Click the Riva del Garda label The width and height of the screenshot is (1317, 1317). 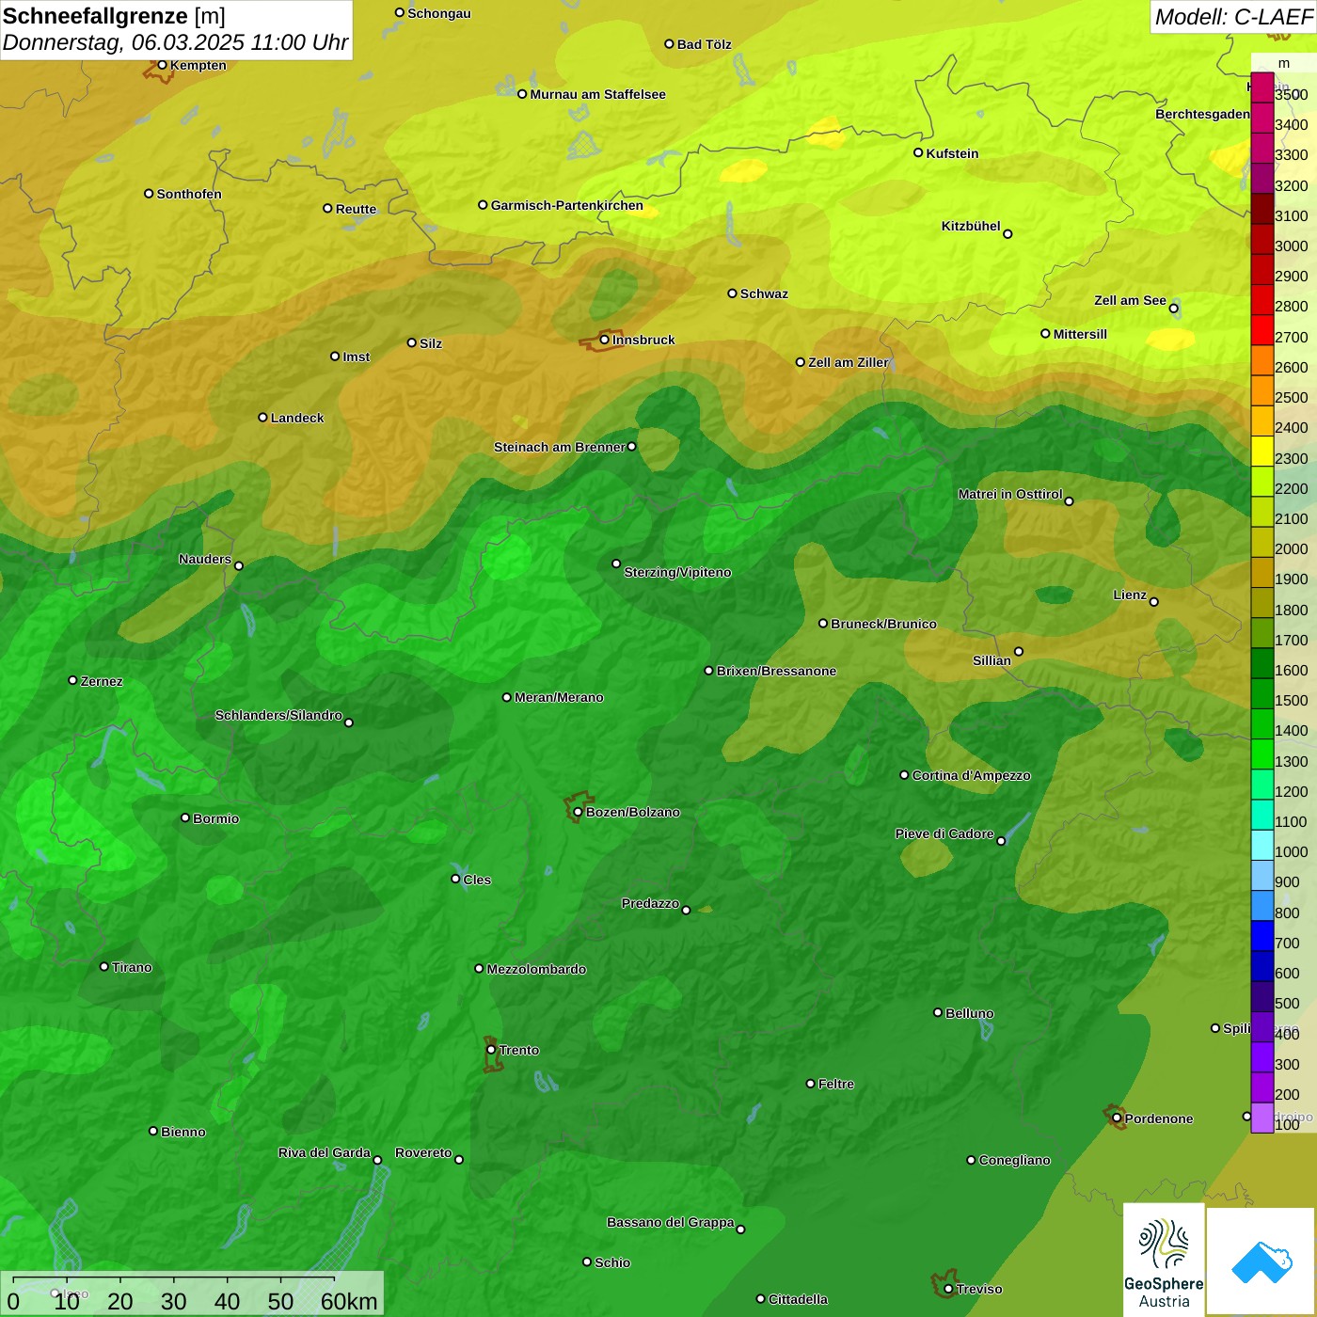(x=325, y=1152)
